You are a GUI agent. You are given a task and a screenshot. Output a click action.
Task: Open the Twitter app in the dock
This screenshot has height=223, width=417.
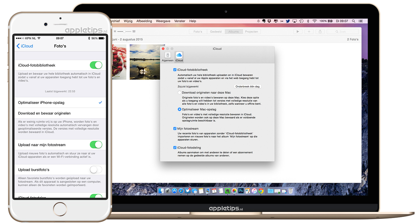(188, 191)
